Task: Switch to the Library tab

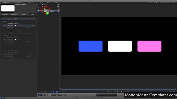Action: coord(19,3)
